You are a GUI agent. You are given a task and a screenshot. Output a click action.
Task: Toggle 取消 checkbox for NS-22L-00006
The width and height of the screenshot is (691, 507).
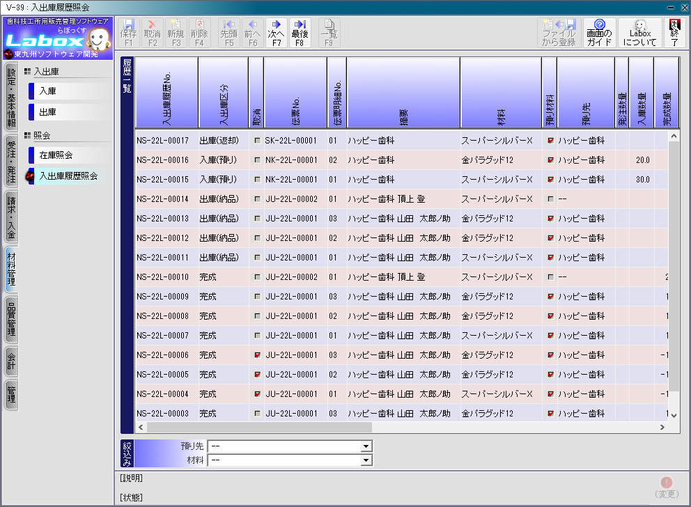(258, 355)
